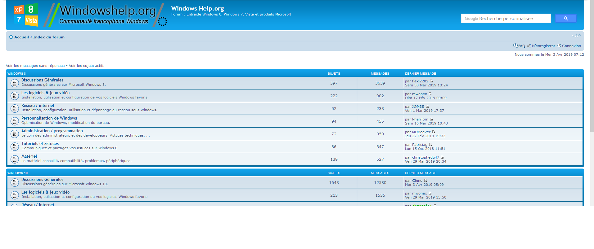The height and width of the screenshot is (249, 594).
Task: View latest post icon in Dim 17 Fév row
Action: coord(430,94)
